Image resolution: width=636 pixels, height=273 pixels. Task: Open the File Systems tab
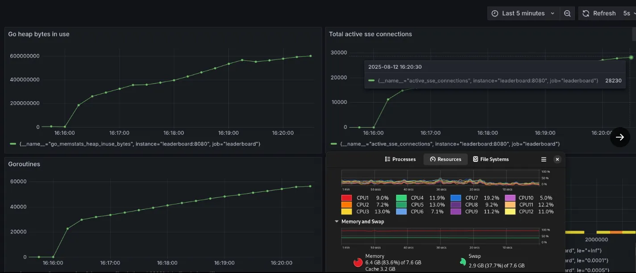(x=491, y=159)
